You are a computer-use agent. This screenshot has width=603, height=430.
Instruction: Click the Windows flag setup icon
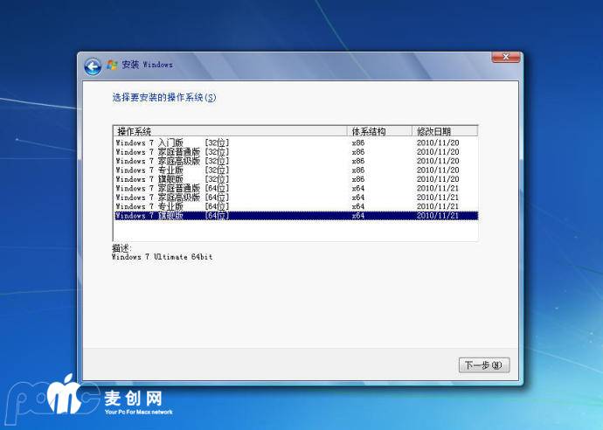[112, 65]
